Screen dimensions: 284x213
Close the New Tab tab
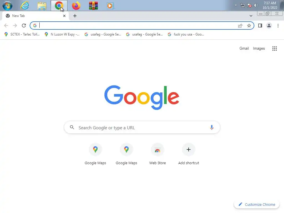64,16
